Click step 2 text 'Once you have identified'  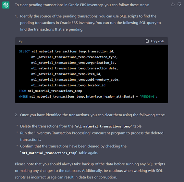tap(92, 115)
